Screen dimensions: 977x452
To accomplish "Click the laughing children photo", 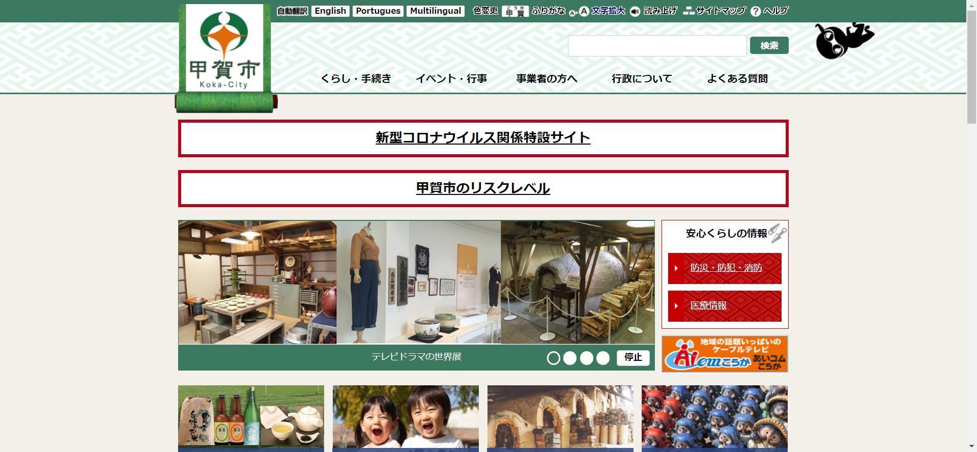I will click(x=406, y=418).
